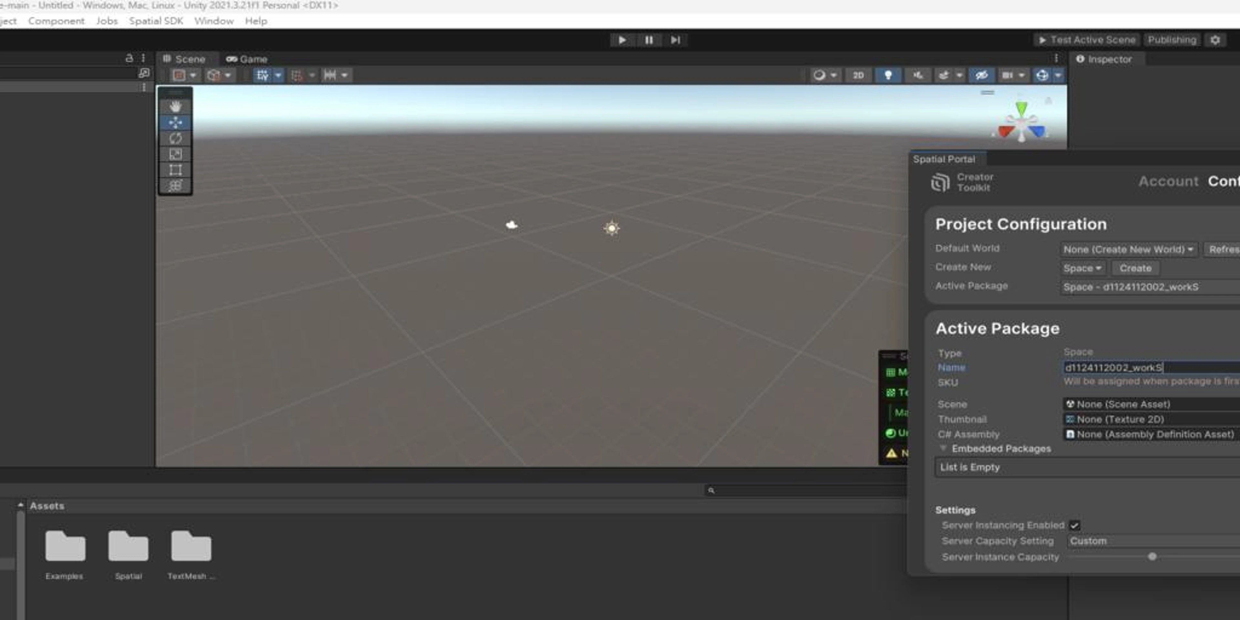Click the lock icon on the left panel
Viewport: 1240px width, 620px height.
point(129,58)
